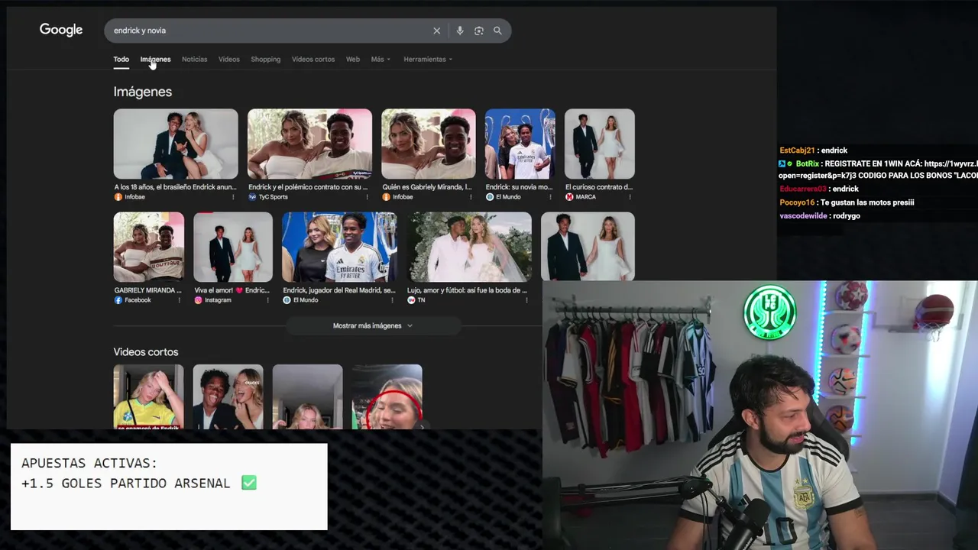This screenshot has height=550, width=978.
Task: Switch to the Imágenes tab
Action: pyautogui.click(x=155, y=60)
